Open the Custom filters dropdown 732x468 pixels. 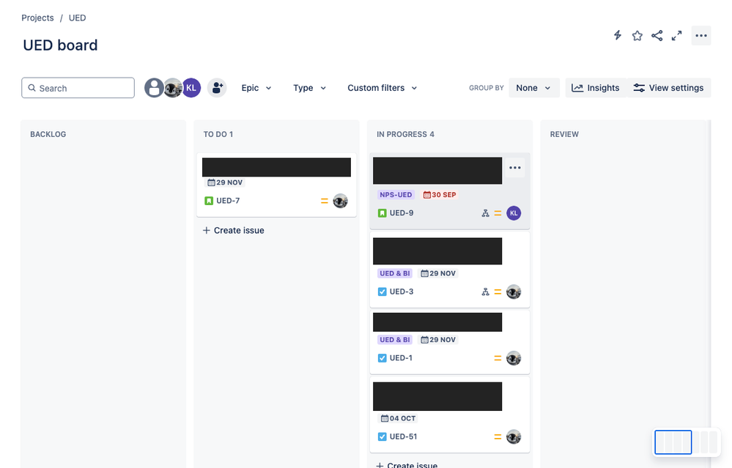[382, 88]
